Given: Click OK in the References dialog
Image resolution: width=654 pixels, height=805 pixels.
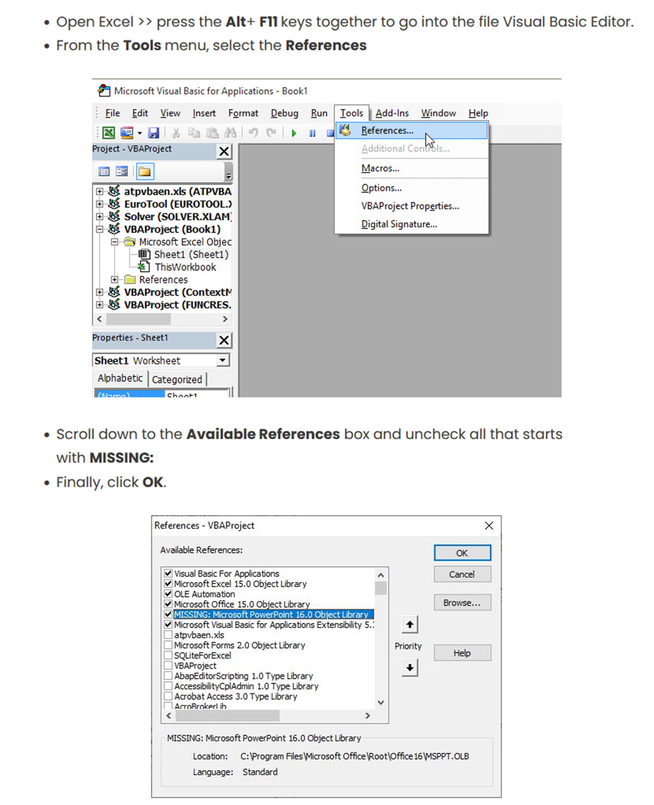Looking at the screenshot, I should (462, 553).
